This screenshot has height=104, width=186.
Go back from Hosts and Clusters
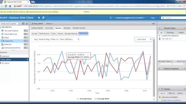[x=8, y=24]
